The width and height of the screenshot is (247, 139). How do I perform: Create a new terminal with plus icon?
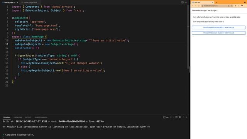(171, 117)
